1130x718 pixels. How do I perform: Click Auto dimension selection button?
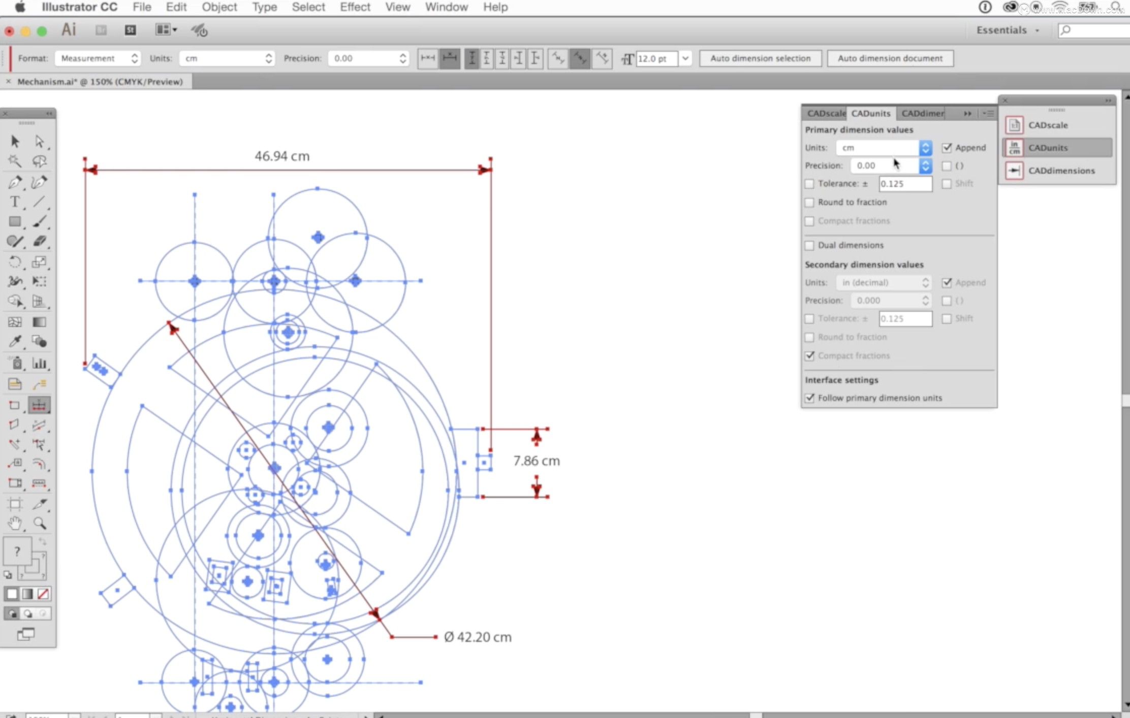coord(760,58)
